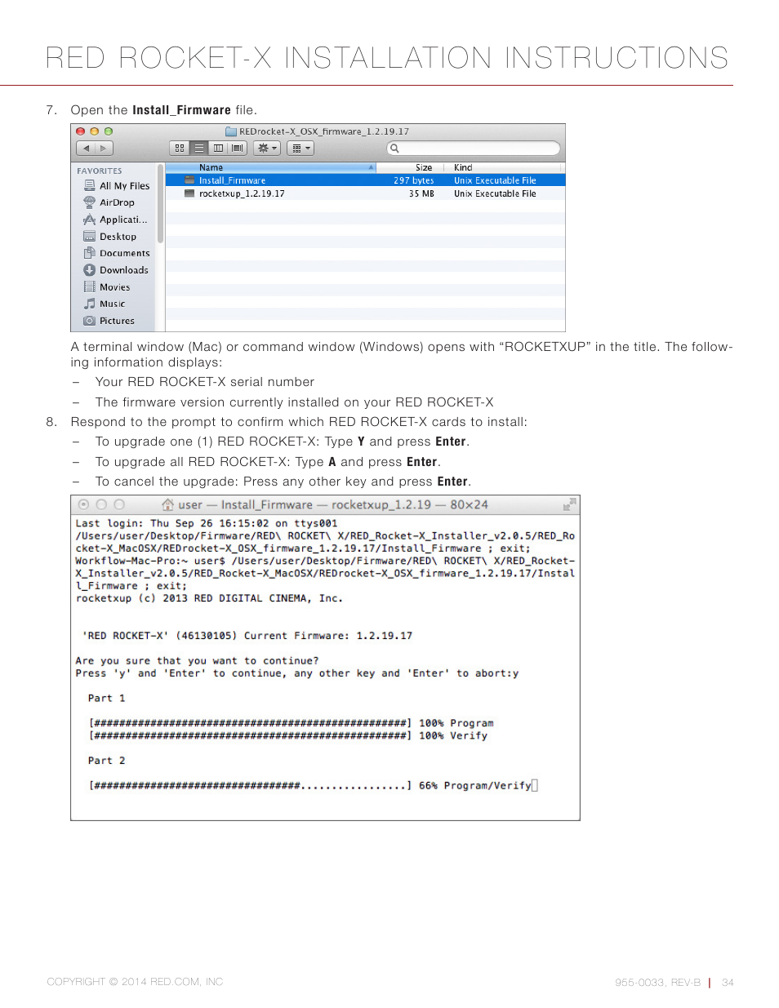Click the Terminal home proxy icon
The height and width of the screenshot is (1008, 779).
coord(168,504)
